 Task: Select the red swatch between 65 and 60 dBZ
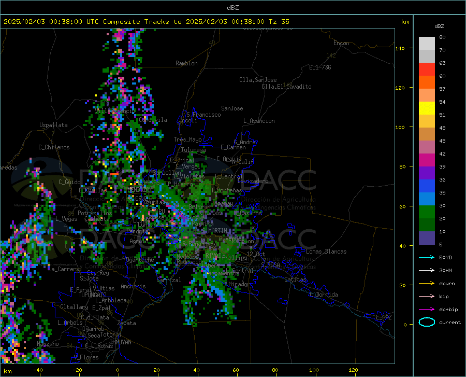coord(427,69)
